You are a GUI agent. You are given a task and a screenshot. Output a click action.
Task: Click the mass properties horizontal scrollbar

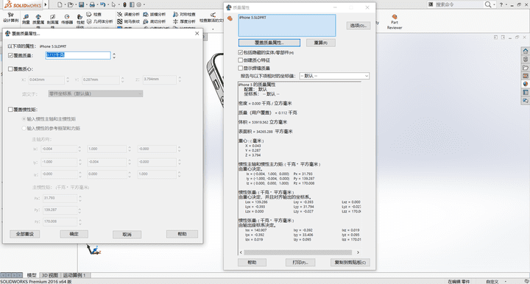298,252
